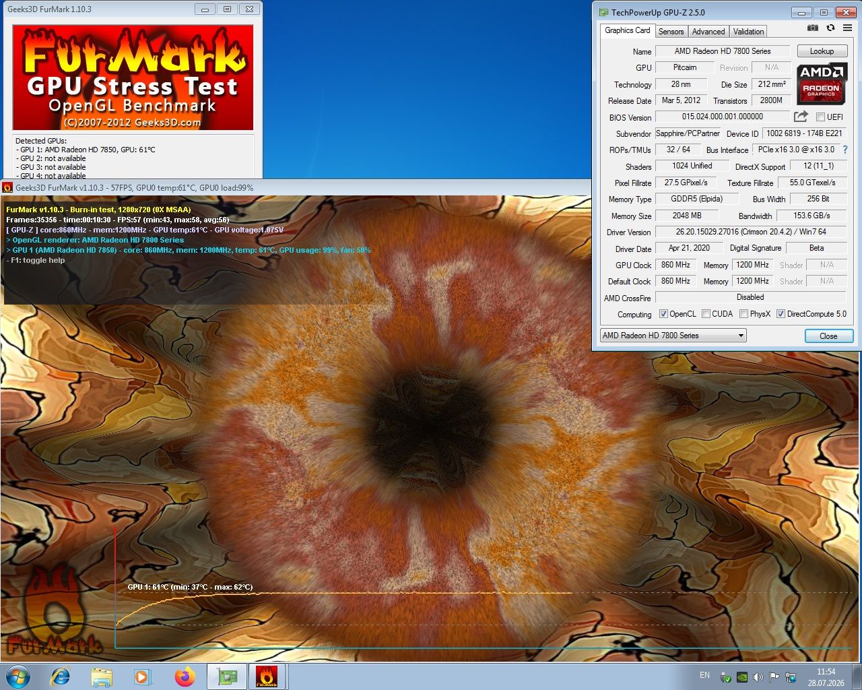Open the Windows Start menu orb
Image resolution: width=862 pixels, height=690 pixels.
coord(18,676)
